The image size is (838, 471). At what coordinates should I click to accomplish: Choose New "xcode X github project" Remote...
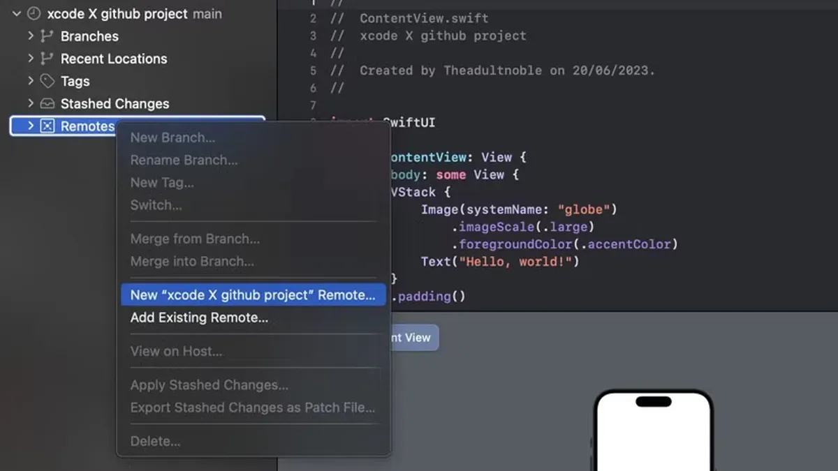click(x=253, y=295)
